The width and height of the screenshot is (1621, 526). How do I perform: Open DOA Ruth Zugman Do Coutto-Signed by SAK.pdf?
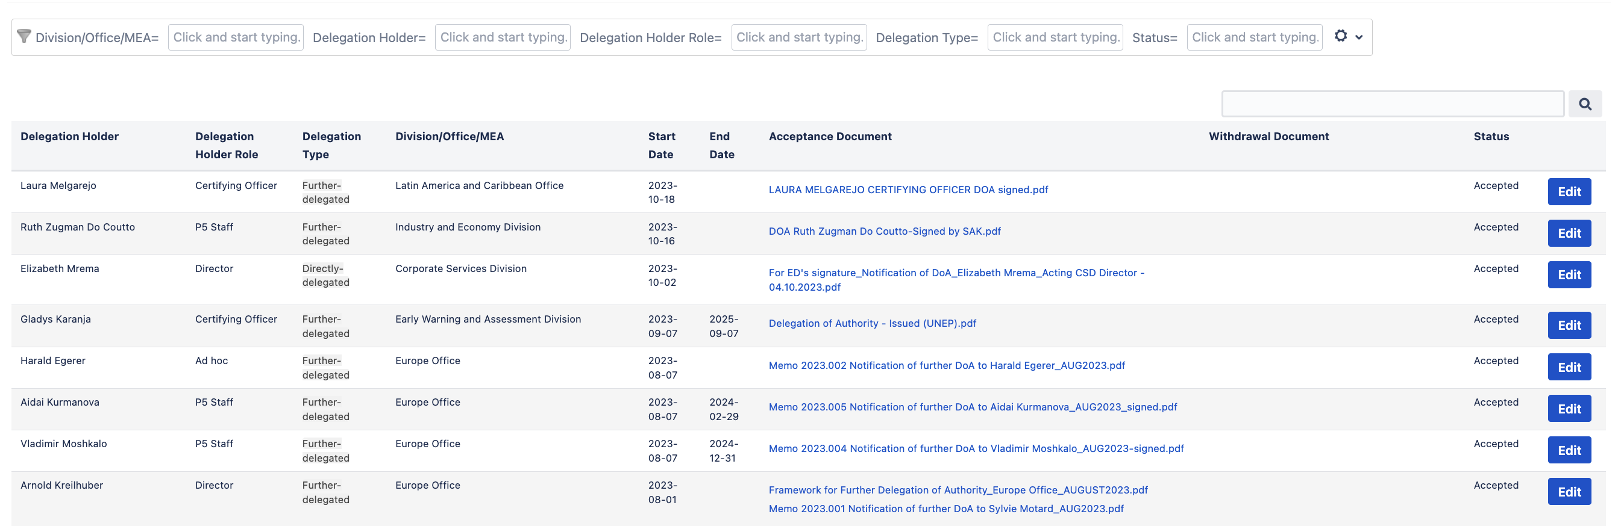click(x=884, y=231)
